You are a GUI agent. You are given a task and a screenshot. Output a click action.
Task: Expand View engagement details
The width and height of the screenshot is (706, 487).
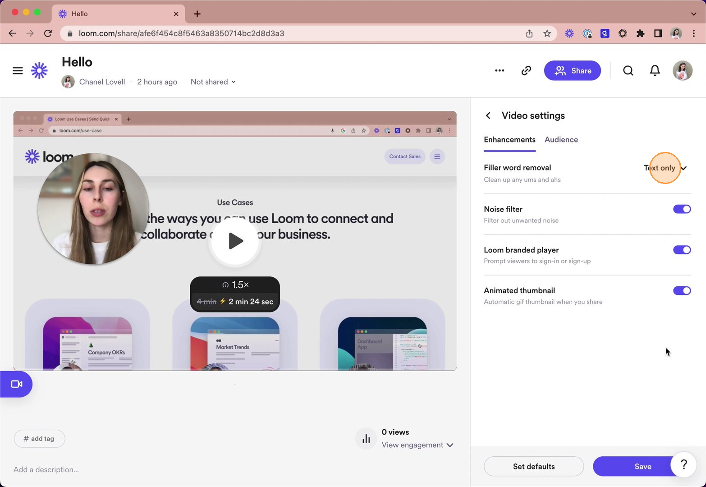click(417, 445)
